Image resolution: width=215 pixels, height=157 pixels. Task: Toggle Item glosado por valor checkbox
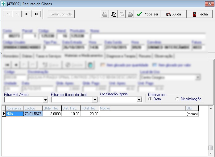click(155, 65)
